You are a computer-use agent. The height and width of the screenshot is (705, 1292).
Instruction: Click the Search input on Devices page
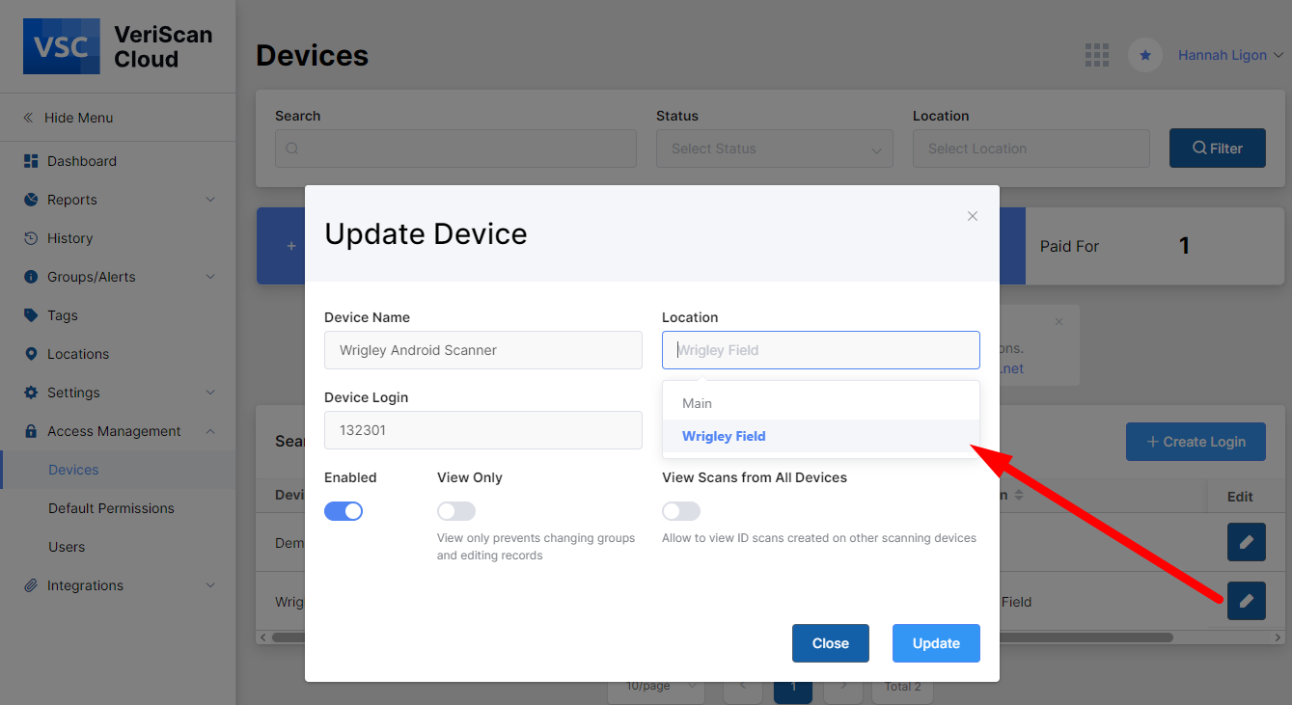pyautogui.click(x=455, y=149)
